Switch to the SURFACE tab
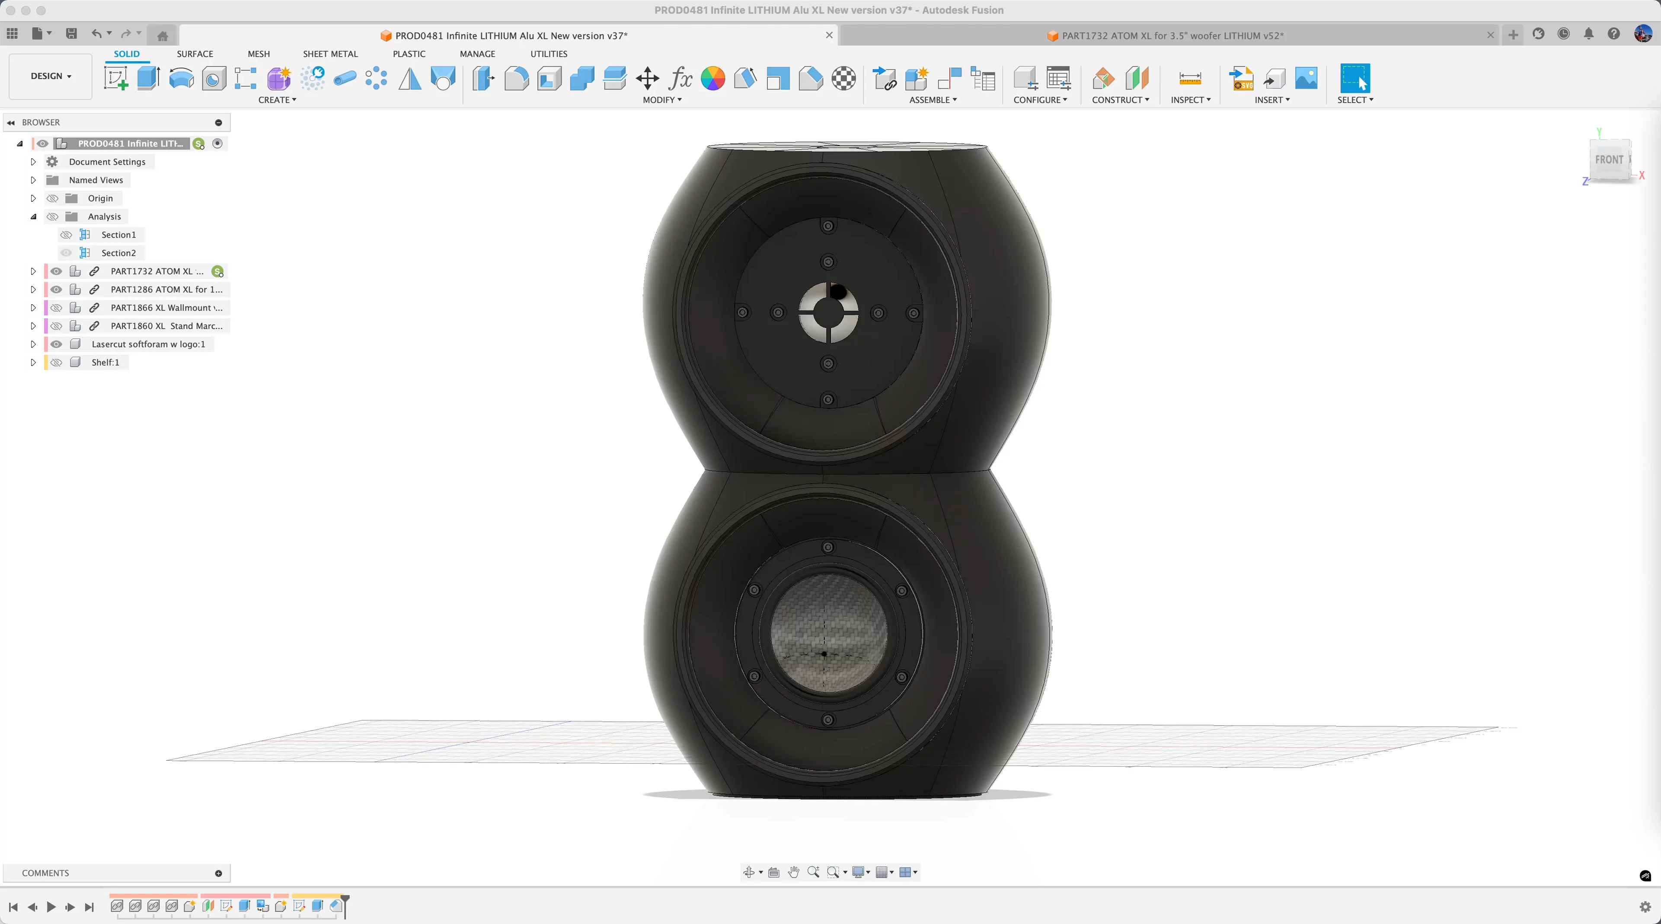 pos(195,54)
